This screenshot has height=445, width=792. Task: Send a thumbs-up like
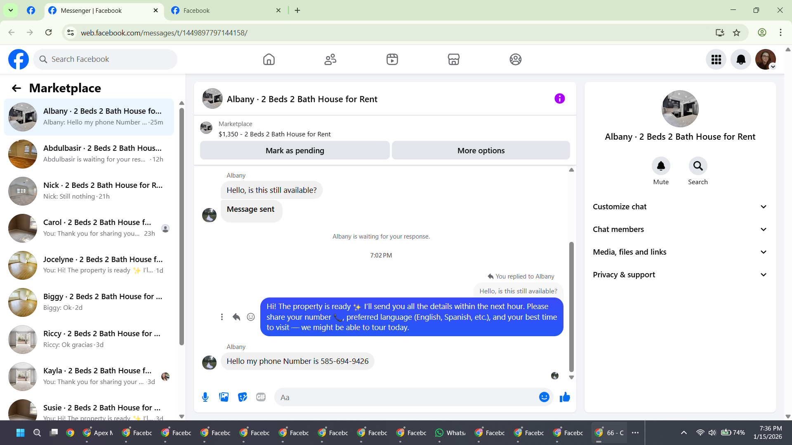click(x=565, y=397)
